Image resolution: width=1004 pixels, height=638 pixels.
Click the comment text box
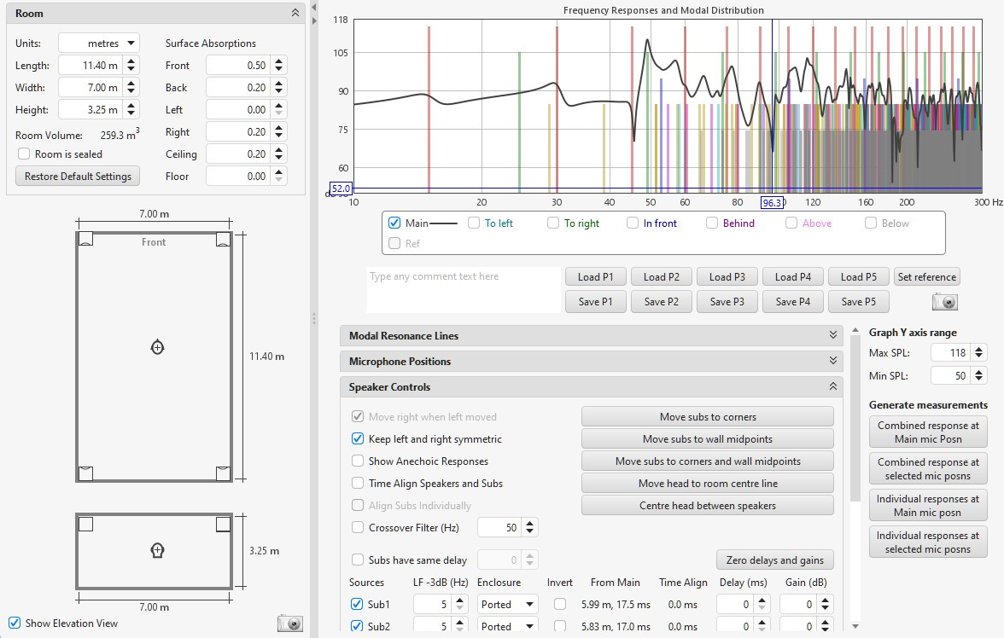[x=463, y=290]
